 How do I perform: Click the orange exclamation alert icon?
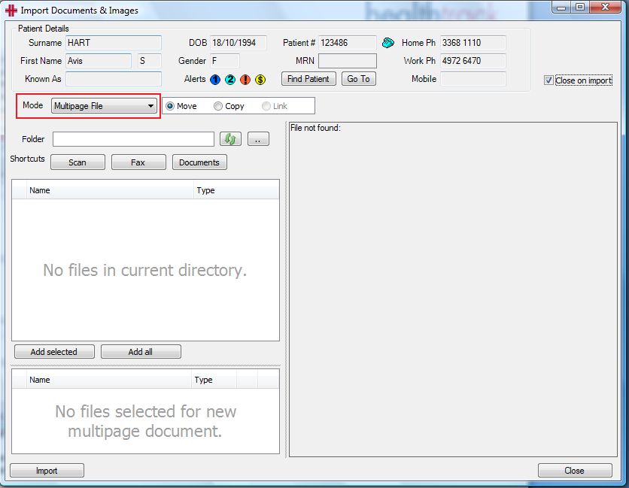click(245, 80)
